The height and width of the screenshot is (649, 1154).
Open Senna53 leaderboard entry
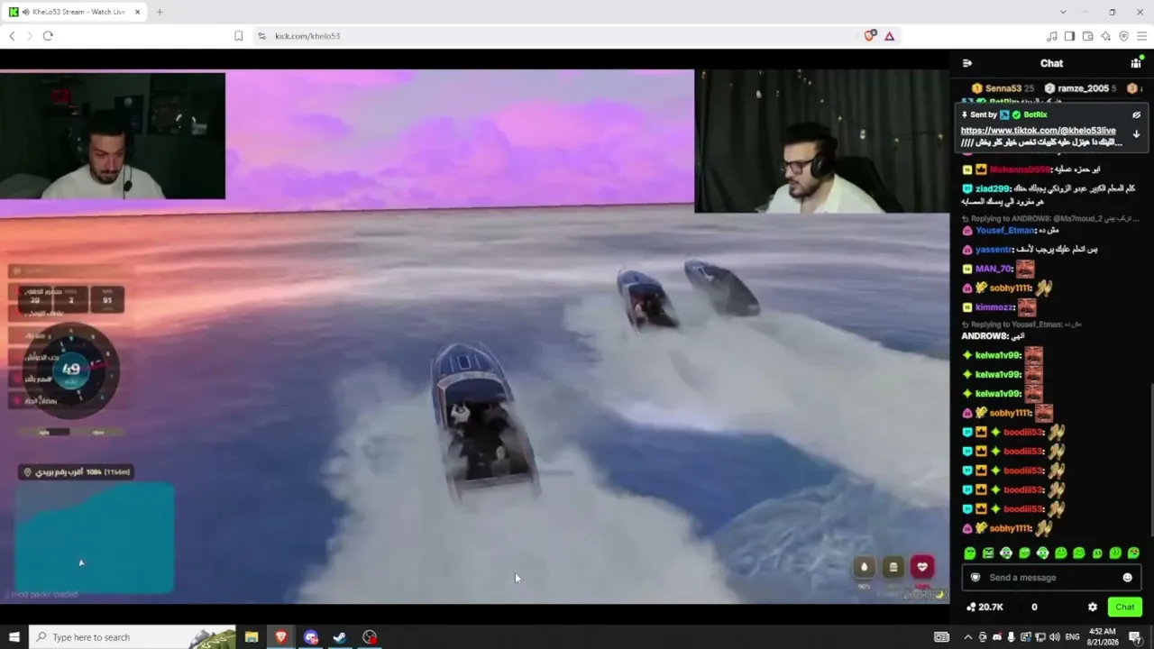[1003, 88]
